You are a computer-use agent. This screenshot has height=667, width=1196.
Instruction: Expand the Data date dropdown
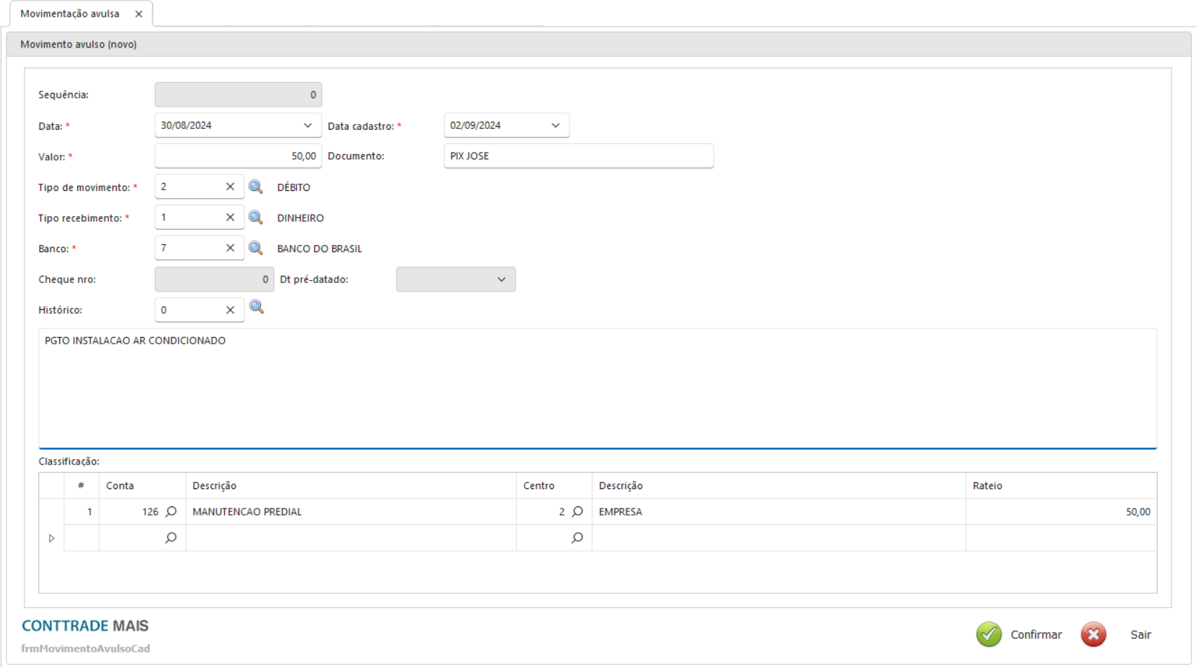click(x=308, y=125)
